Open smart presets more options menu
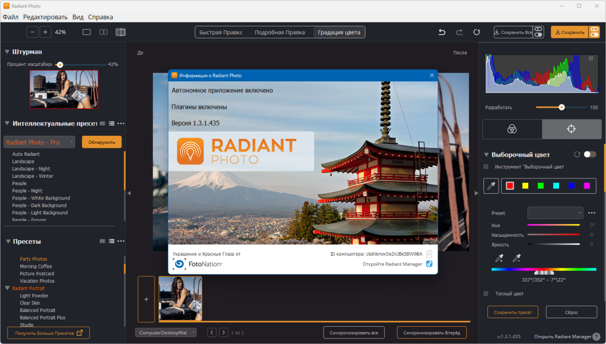The height and width of the screenshot is (344, 606). 121,123
